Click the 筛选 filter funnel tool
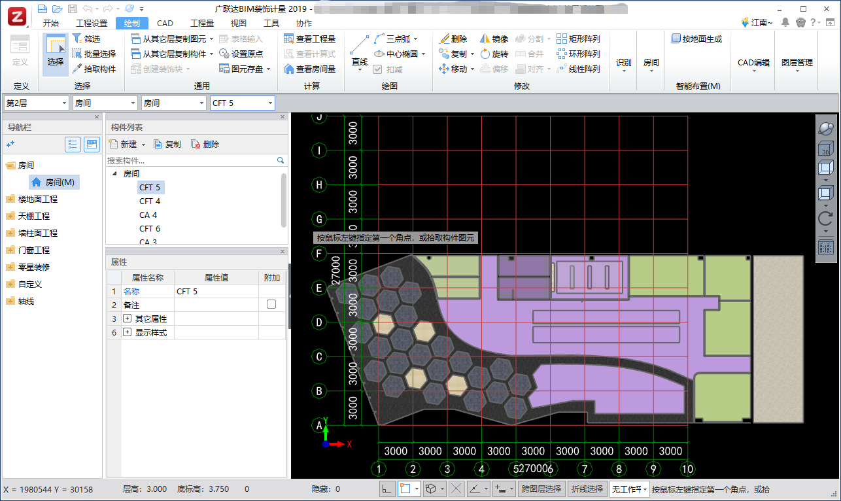Screen dimensions: 841x501 pyautogui.click(x=86, y=39)
